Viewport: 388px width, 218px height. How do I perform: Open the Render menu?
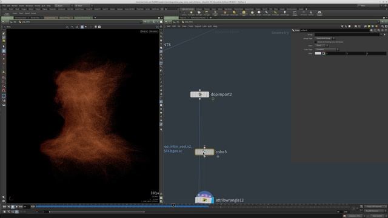pyautogui.click(x=15, y=5)
